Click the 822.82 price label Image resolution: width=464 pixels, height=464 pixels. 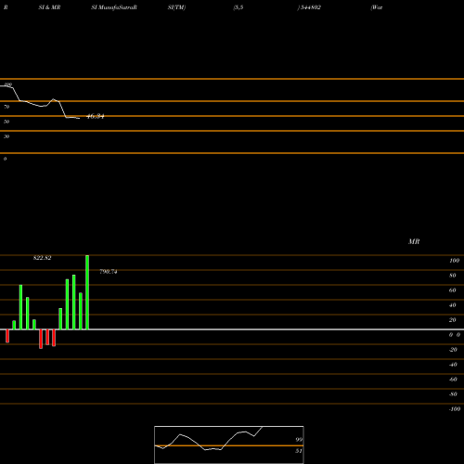click(x=43, y=258)
